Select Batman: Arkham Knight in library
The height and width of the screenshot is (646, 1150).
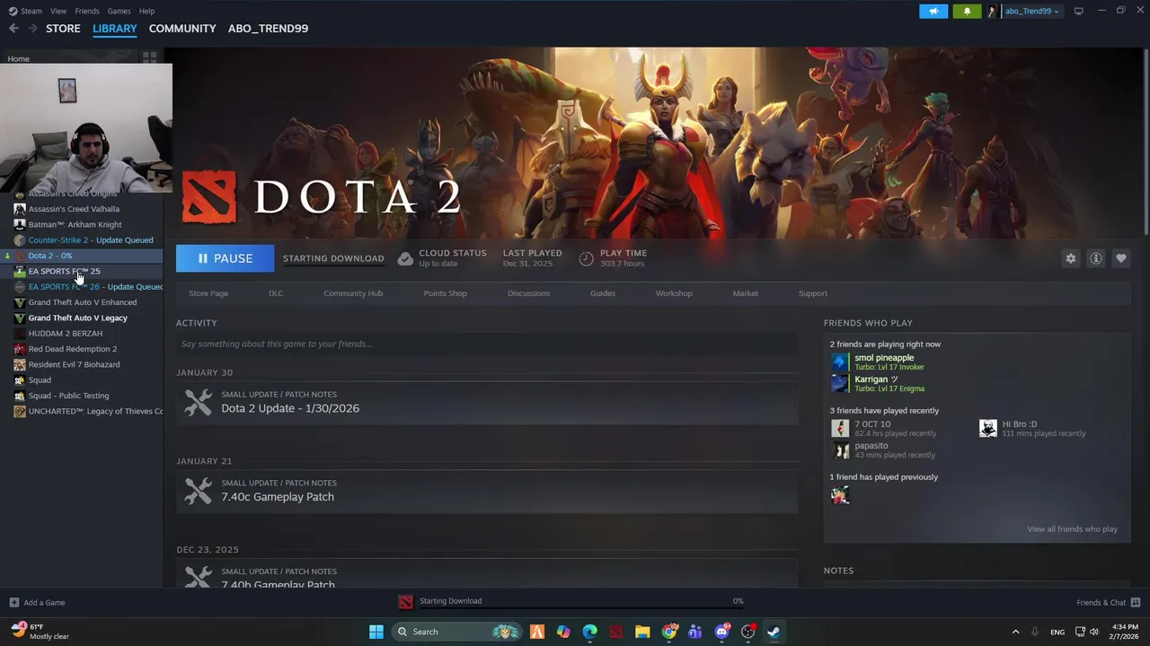(75, 224)
